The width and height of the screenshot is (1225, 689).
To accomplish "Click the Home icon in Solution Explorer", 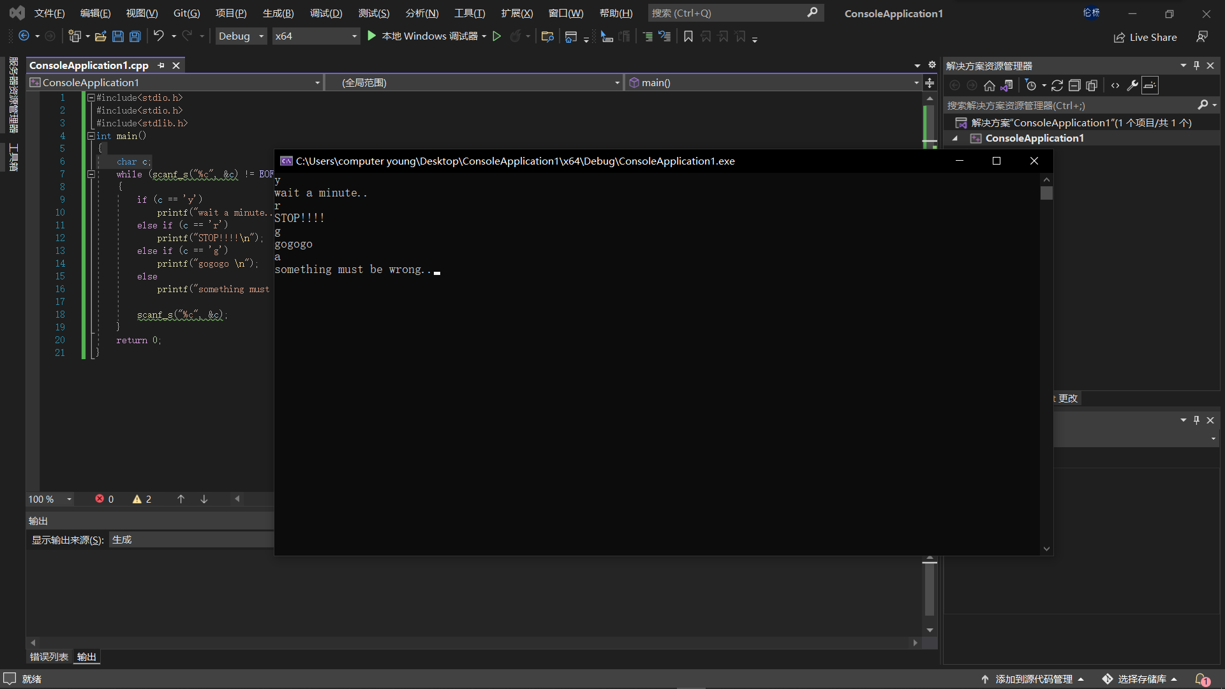I will tap(989, 85).
